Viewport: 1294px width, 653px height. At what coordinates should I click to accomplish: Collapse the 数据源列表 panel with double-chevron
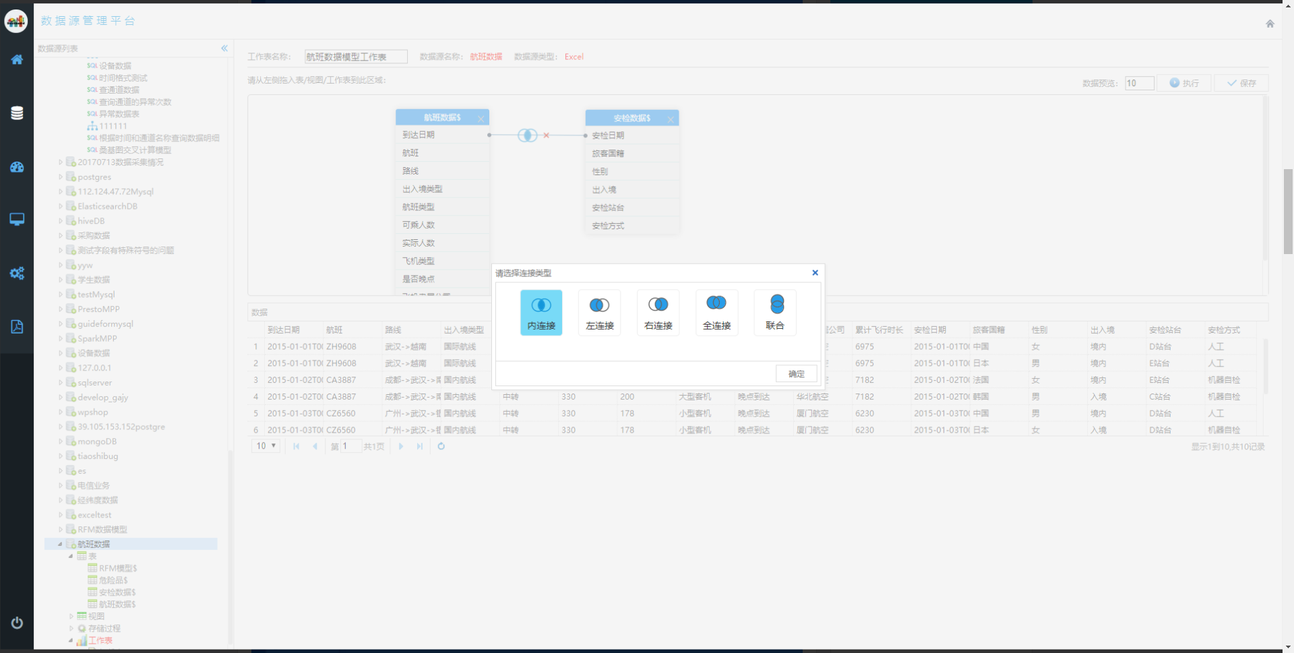[x=224, y=48]
